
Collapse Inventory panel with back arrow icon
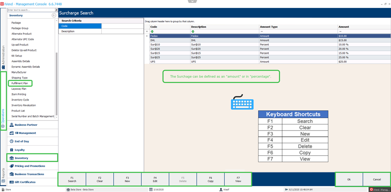[x=53, y=16]
